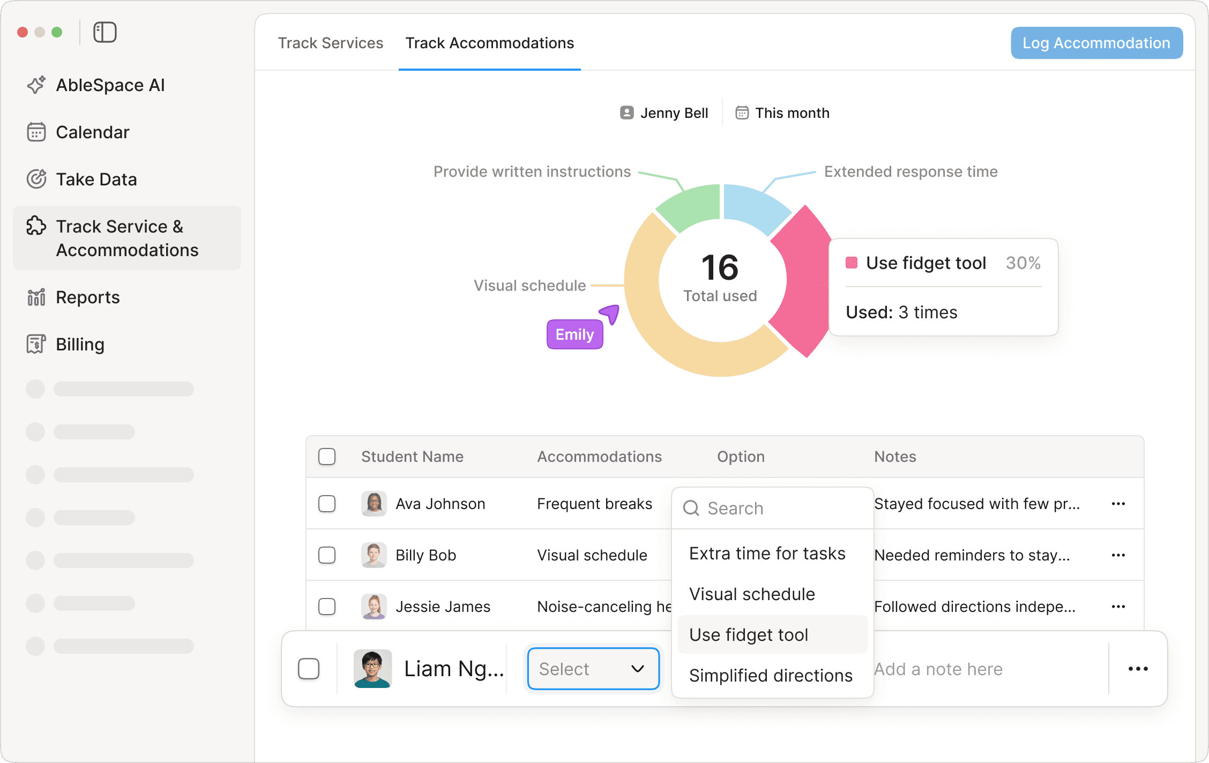
Task: Click the Notes column header
Action: tap(895, 457)
